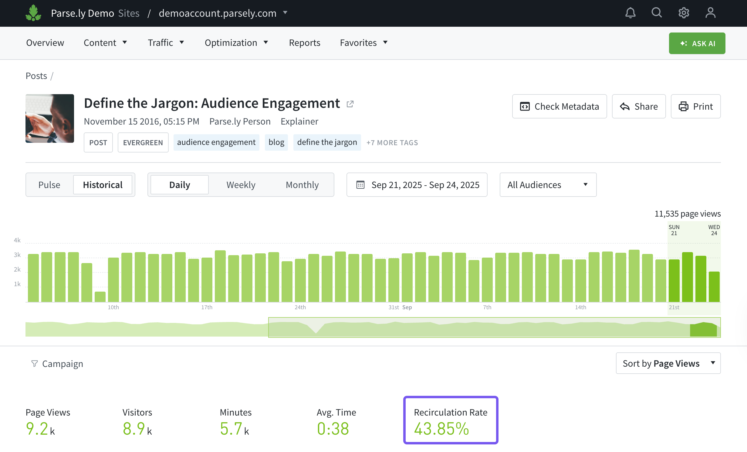747x452 pixels.
Task: Open the notifications bell
Action: point(630,13)
